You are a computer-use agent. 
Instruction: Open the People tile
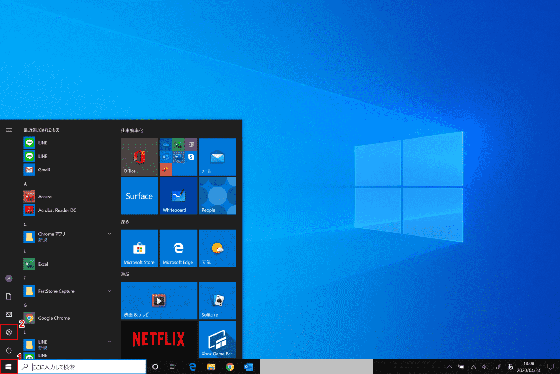[217, 196]
